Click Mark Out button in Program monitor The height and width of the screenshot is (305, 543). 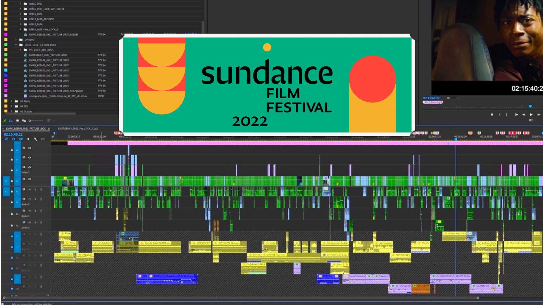click(x=507, y=114)
